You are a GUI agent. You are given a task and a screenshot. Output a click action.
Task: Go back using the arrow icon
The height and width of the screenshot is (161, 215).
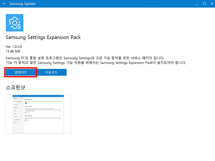coord(4,3)
